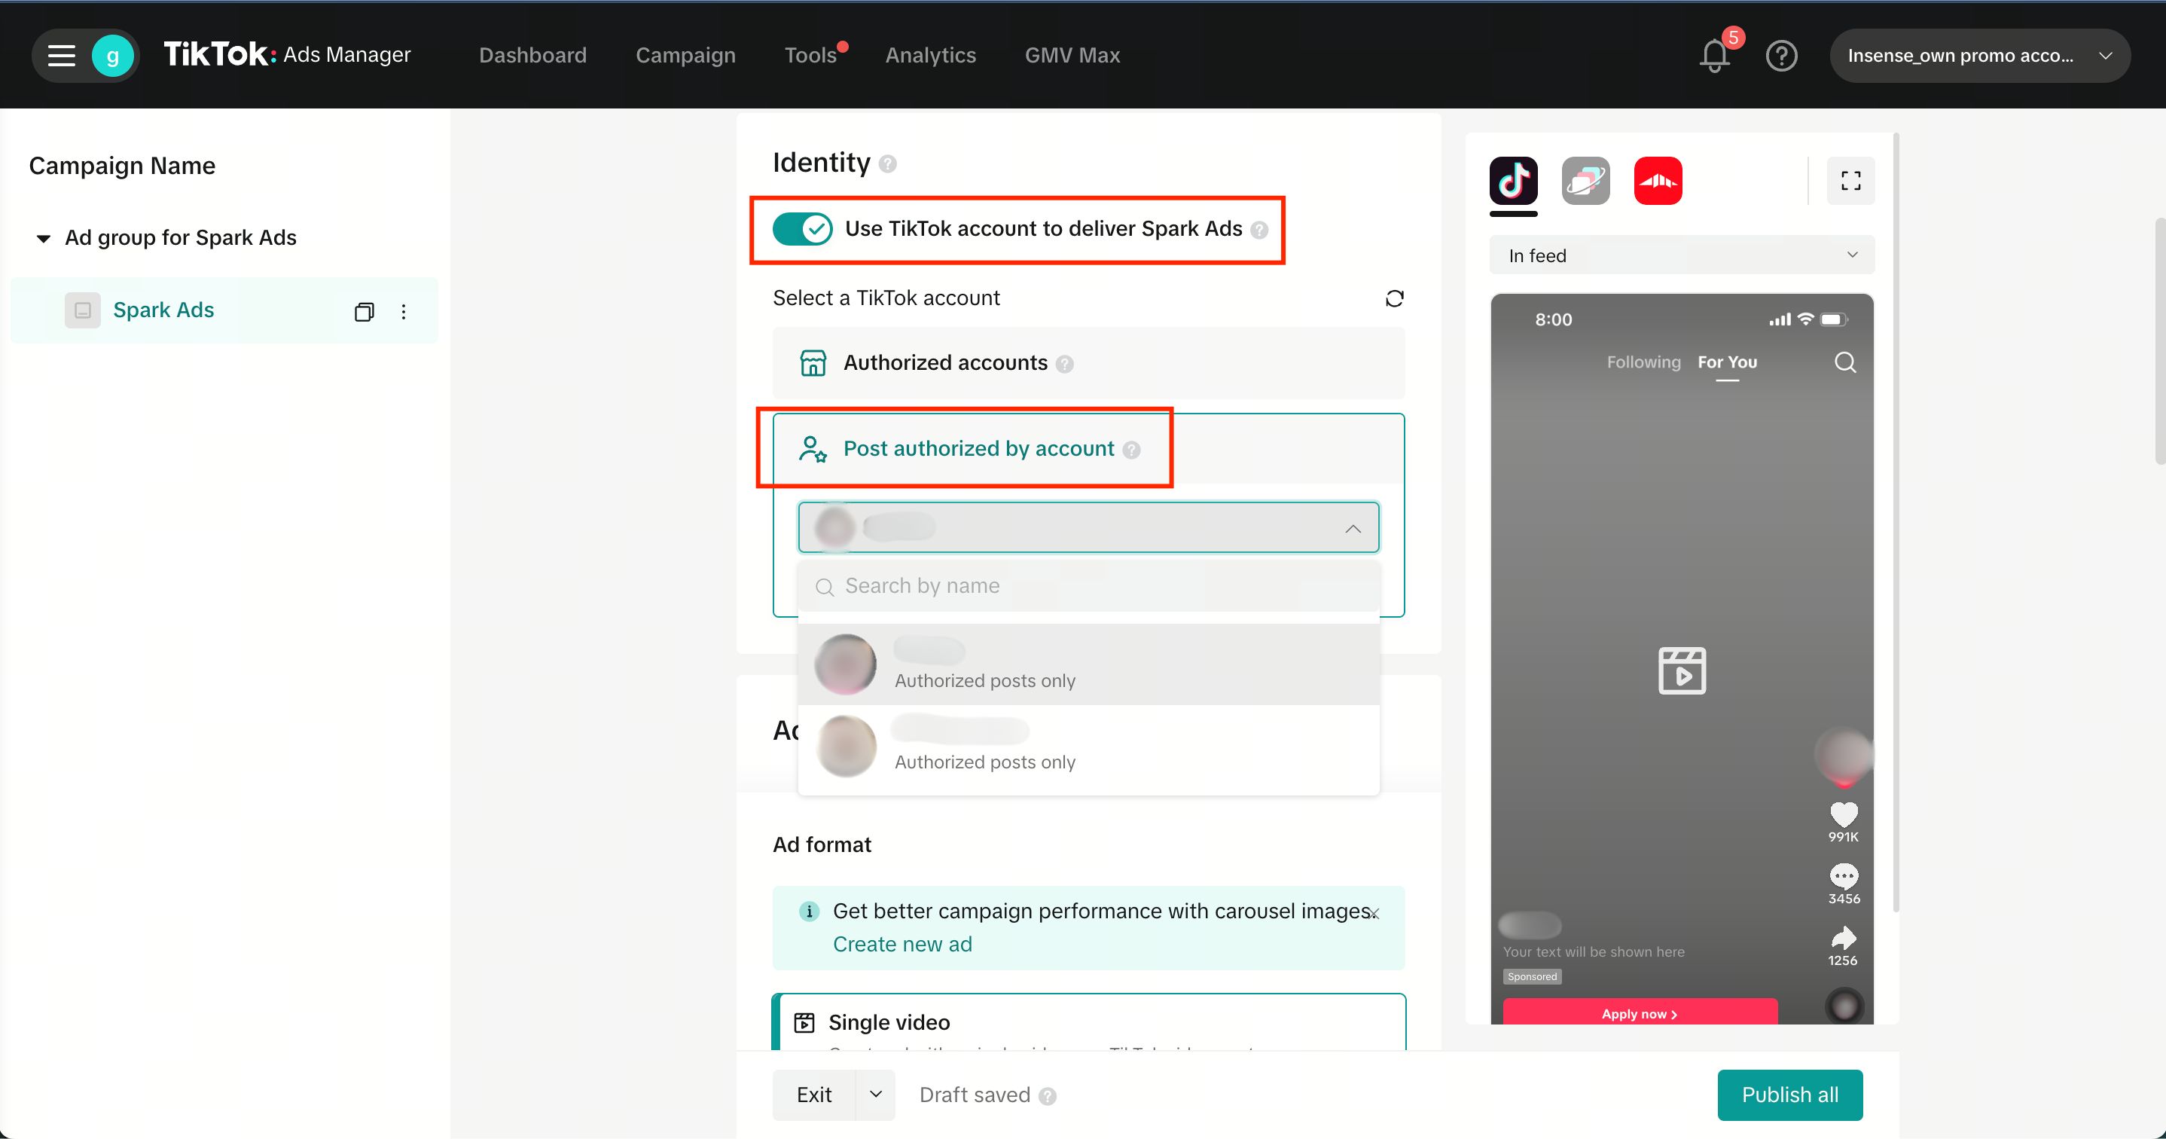Click the 'Your text will be shown here' caption
This screenshot has height=1139, width=2166.
click(x=1594, y=951)
